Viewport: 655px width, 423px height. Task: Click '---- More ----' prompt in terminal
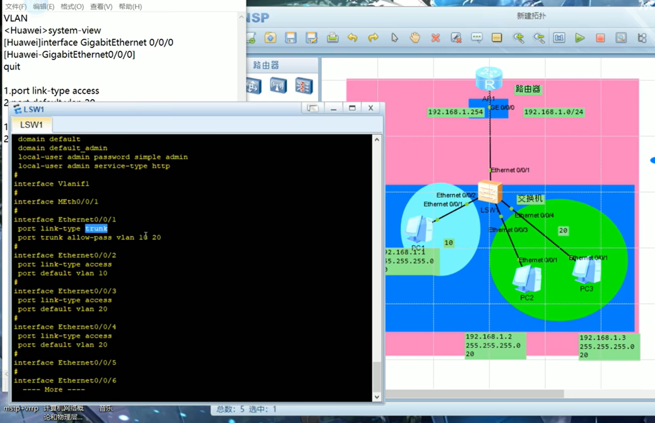(54, 389)
